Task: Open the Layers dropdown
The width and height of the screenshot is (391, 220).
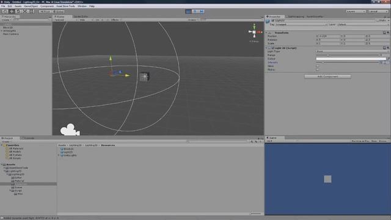Action: pyautogui.click(x=356, y=12)
